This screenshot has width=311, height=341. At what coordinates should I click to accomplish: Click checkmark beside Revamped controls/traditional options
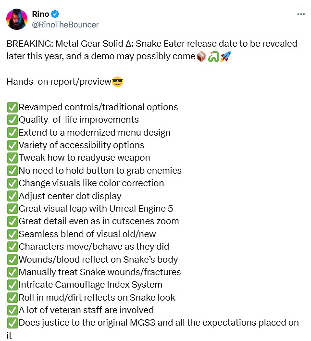click(12, 107)
